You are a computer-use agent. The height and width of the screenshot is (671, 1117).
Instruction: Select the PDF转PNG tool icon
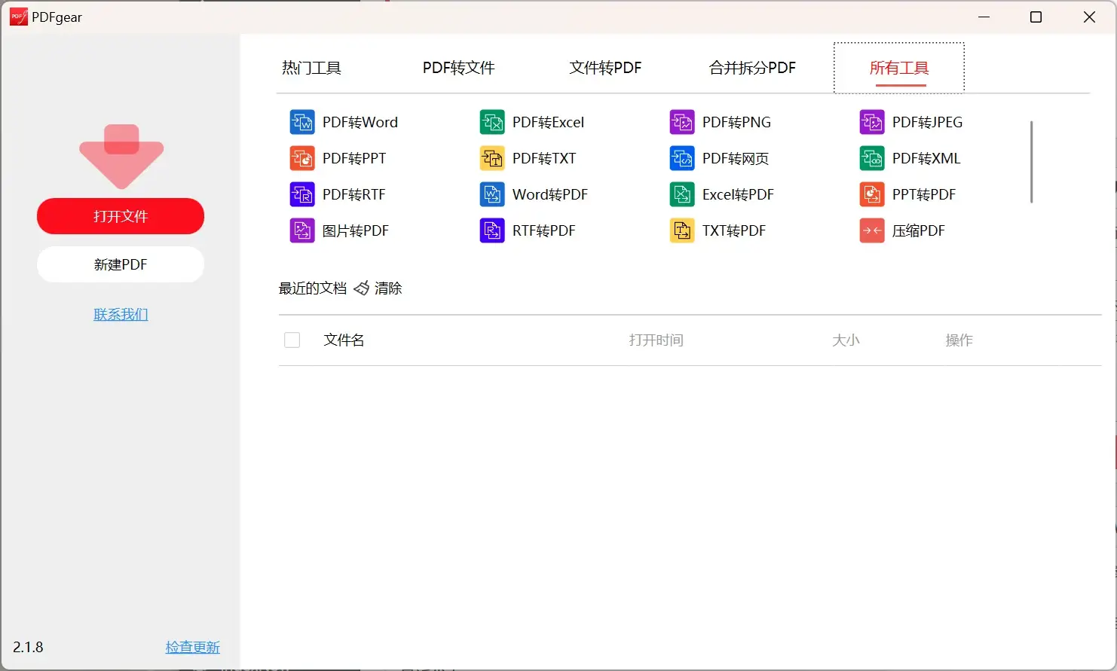(x=682, y=122)
